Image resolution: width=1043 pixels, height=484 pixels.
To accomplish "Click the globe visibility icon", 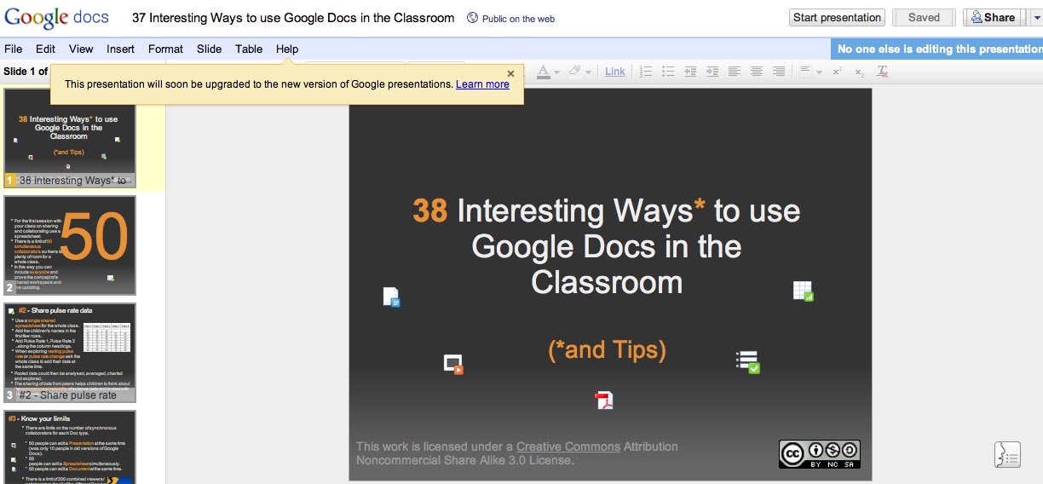I will [472, 18].
